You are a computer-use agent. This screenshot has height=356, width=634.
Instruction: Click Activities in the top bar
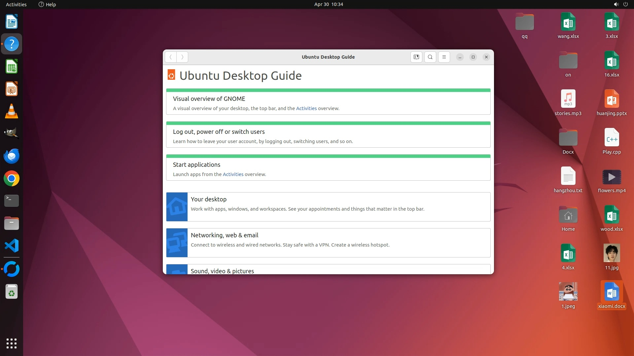[16, 4]
